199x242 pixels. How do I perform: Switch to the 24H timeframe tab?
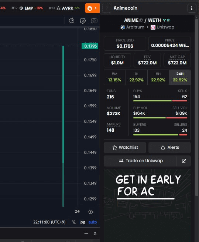click(x=180, y=77)
